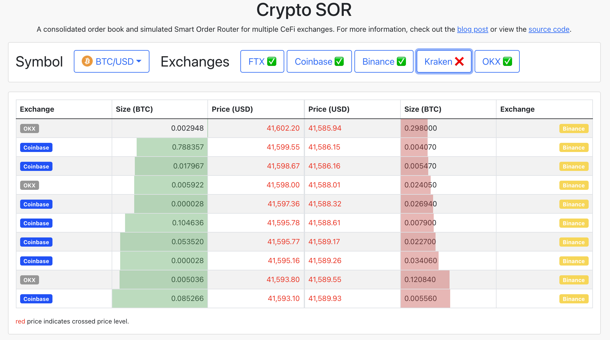Select bid price 41,597.36

coord(284,204)
